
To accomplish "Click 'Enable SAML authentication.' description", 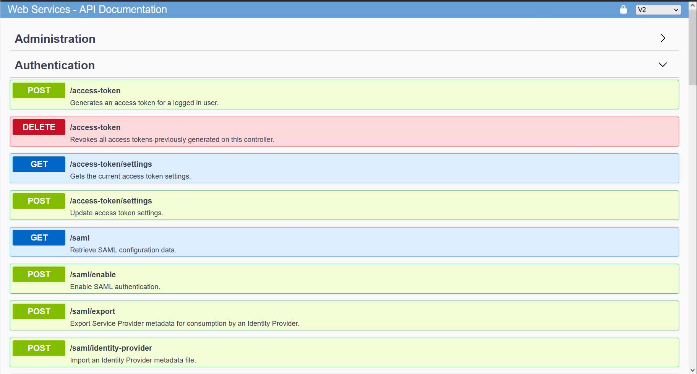I will pyautogui.click(x=115, y=287).
